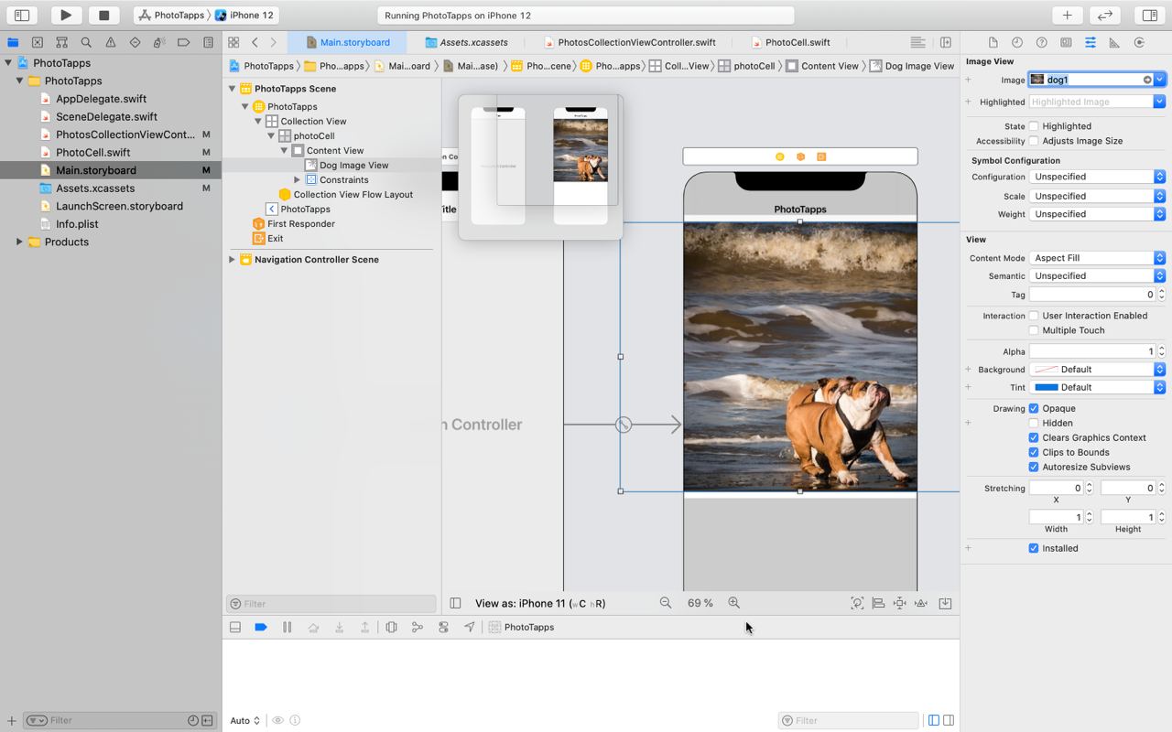Enable User Interaction Enabled checkbox
Screen dimensions: 1172x732
tap(1034, 316)
